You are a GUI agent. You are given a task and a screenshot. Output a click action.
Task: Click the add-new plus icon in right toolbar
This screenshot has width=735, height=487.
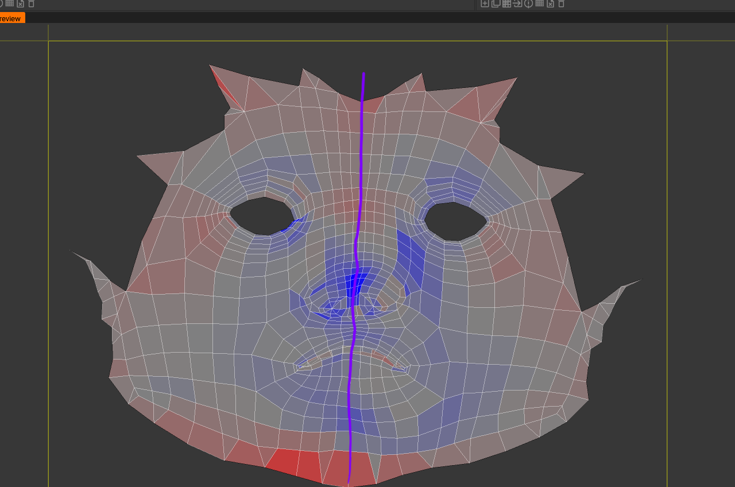[485, 3]
